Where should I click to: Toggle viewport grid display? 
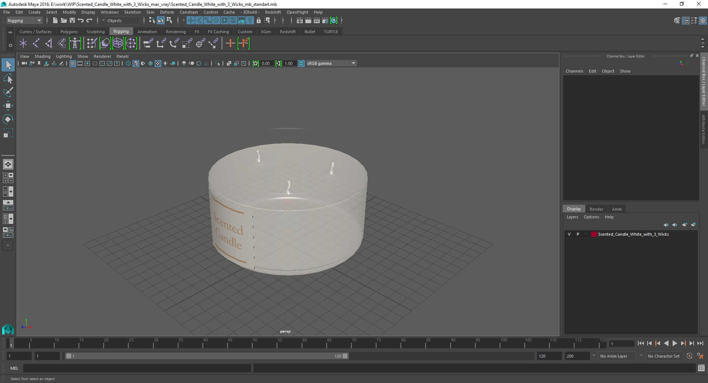[x=73, y=63]
